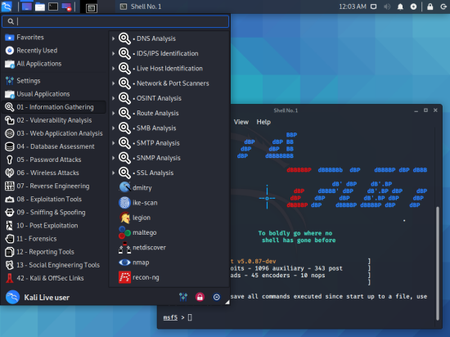This screenshot has width=450, height=337.
Task: Select 42 - Kali & OffSec Links category
Action: coord(54,278)
